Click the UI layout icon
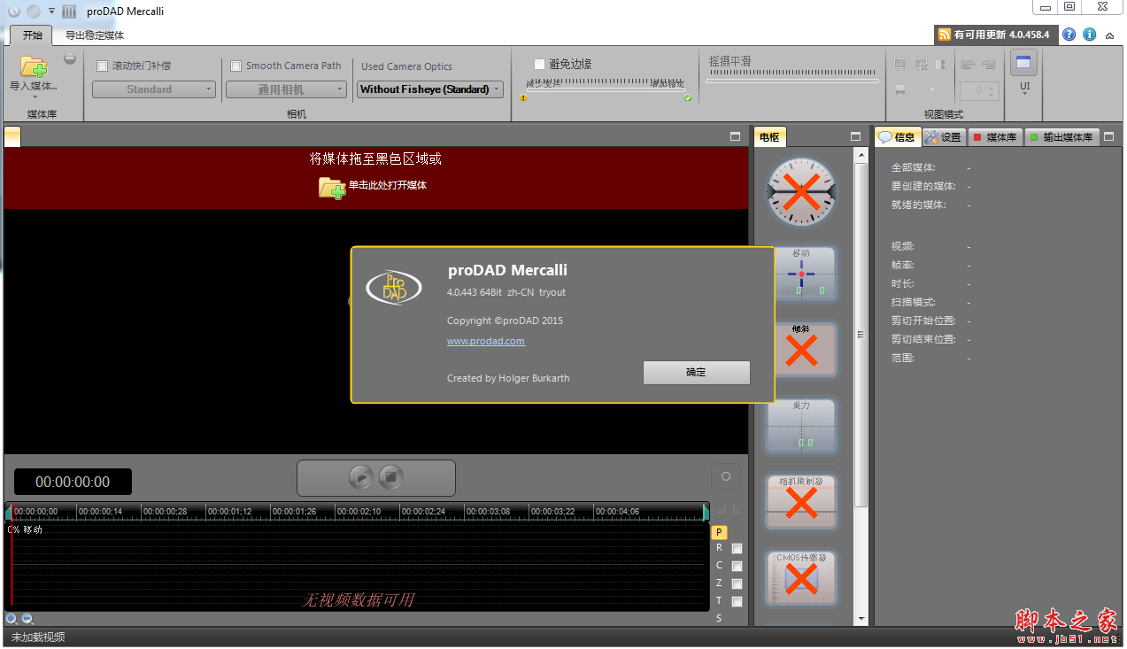Screen dimensions: 1127x649 click(1024, 63)
